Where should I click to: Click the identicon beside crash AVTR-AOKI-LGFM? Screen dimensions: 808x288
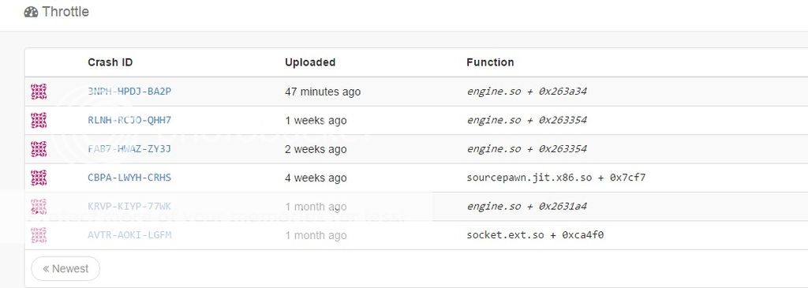(39, 235)
